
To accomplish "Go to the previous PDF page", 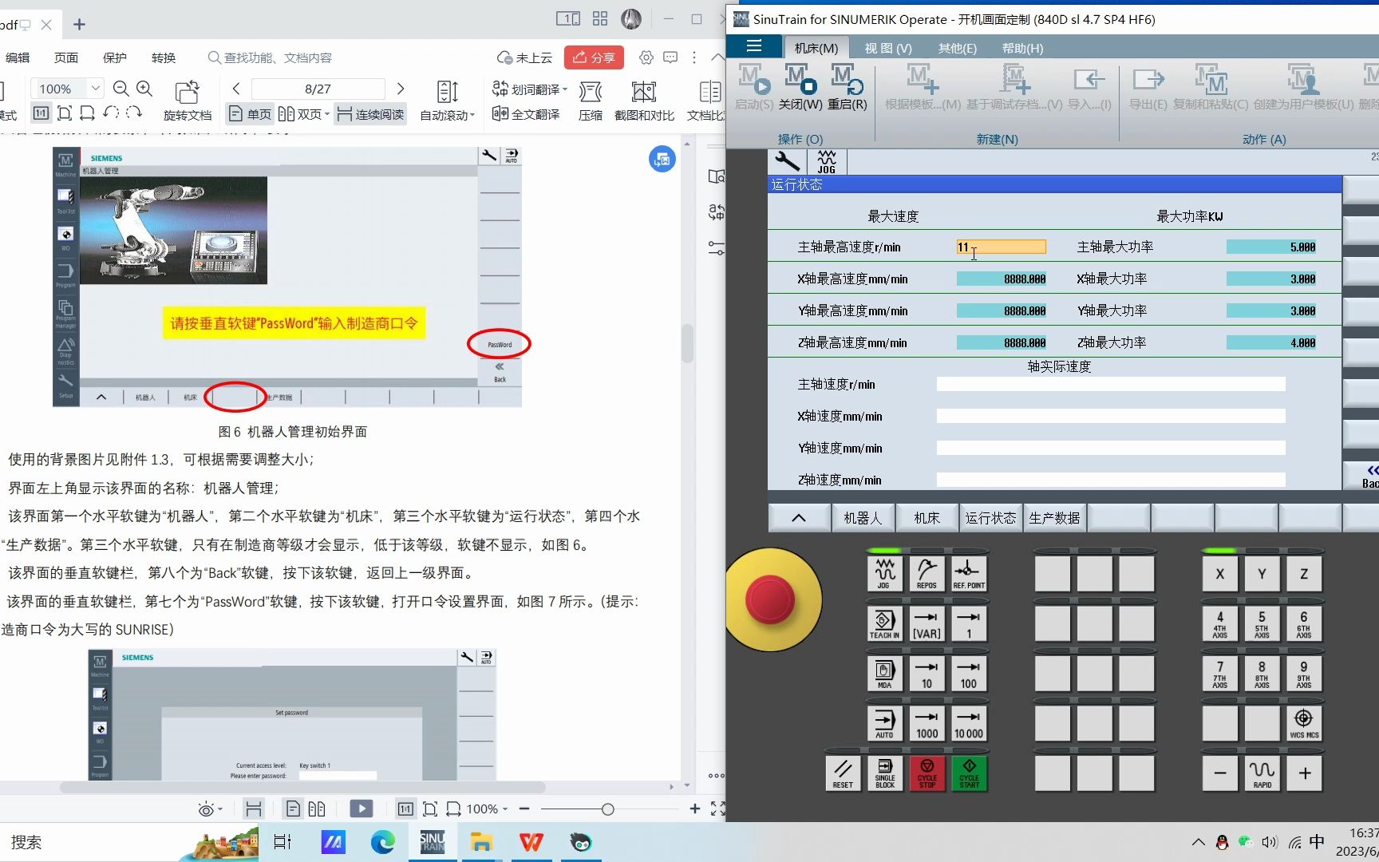I will tap(236, 88).
